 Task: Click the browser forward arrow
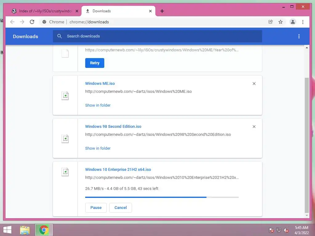(22, 22)
